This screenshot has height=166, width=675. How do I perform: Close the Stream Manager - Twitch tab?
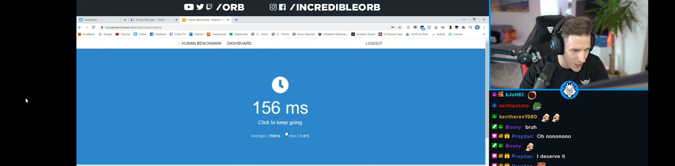pos(176,20)
